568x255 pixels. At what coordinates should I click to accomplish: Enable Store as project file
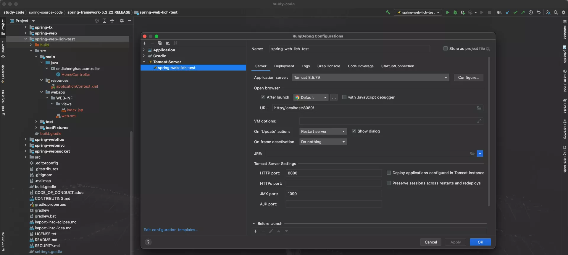(x=446, y=48)
